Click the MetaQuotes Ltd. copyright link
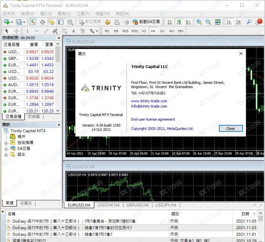 [162, 129]
